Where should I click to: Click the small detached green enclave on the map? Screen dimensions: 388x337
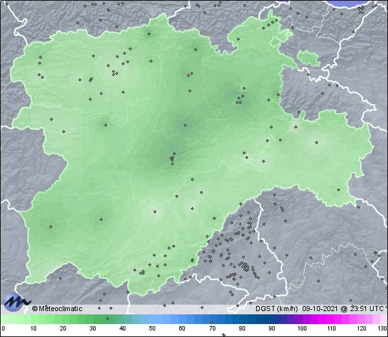(308, 59)
